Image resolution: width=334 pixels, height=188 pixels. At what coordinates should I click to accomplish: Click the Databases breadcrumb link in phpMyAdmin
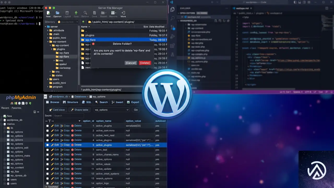coord(80,97)
